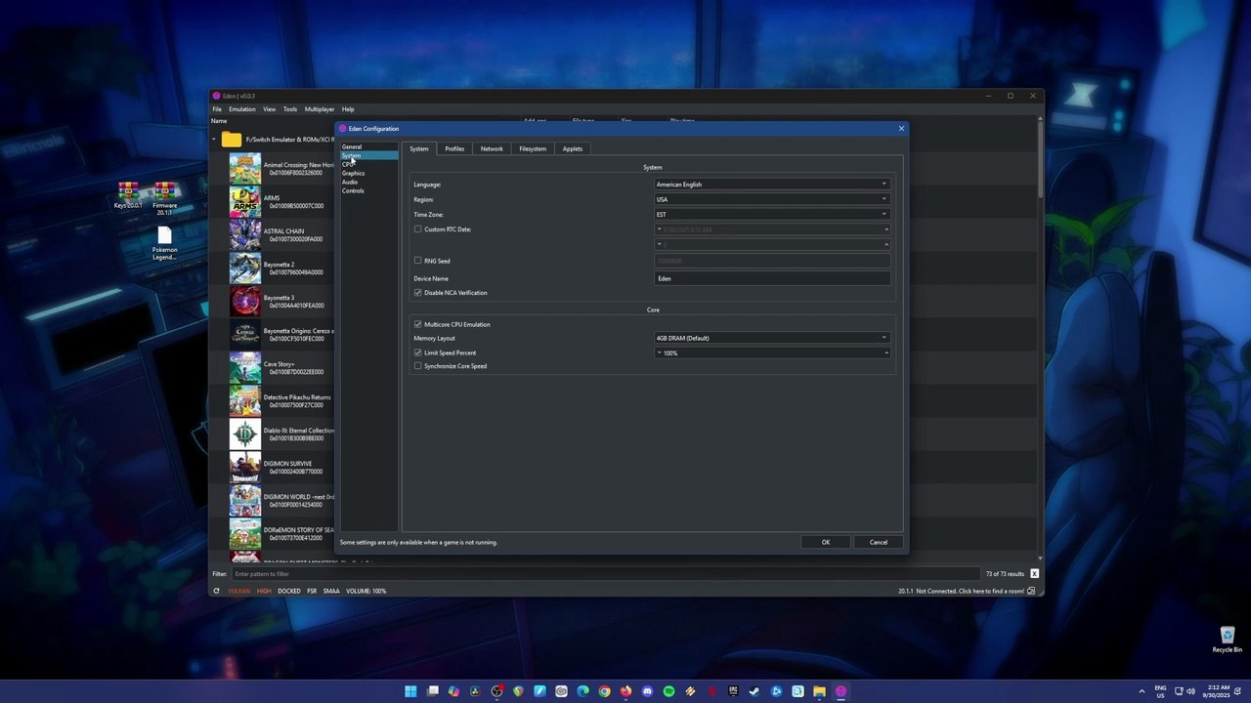Viewport: 1251px width, 703px height.
Task: Select Graphics in the settings sidebar
Action: 353,173
